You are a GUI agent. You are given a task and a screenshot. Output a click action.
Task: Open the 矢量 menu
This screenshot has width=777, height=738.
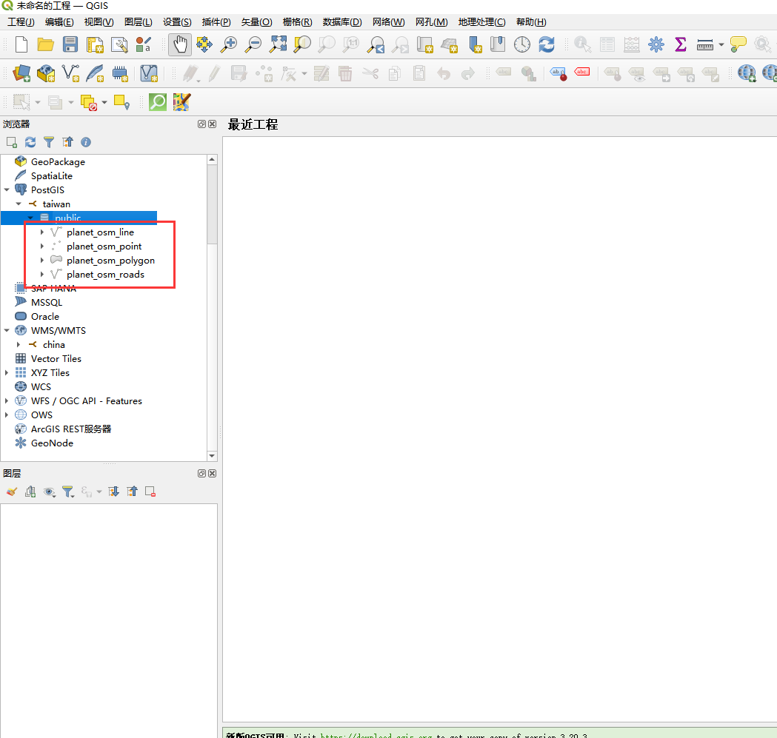pos(256,21)
